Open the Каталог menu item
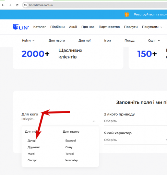The width and height of the screenshot is (167, 175). (x=39, y=27)
